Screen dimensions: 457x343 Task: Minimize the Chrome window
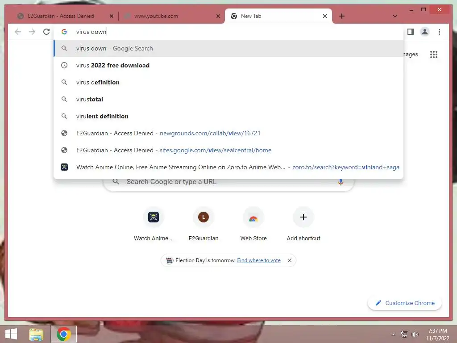411,10
